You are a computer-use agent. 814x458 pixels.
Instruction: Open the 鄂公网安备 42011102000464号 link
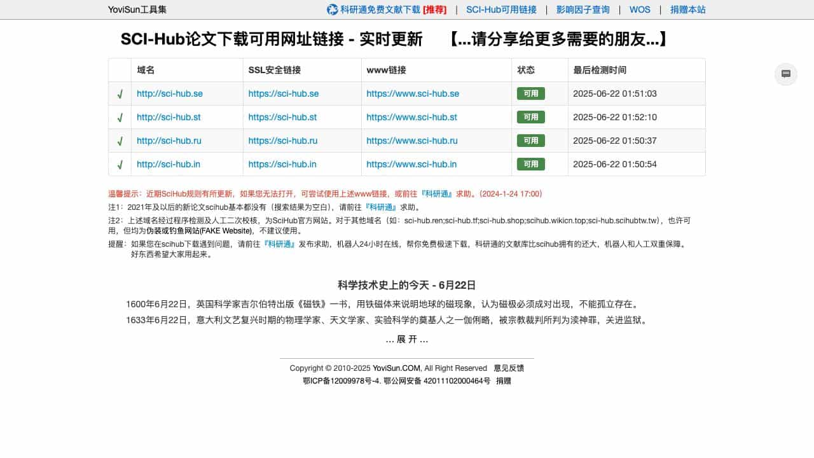pyautogui.click(x=438, y=381)
